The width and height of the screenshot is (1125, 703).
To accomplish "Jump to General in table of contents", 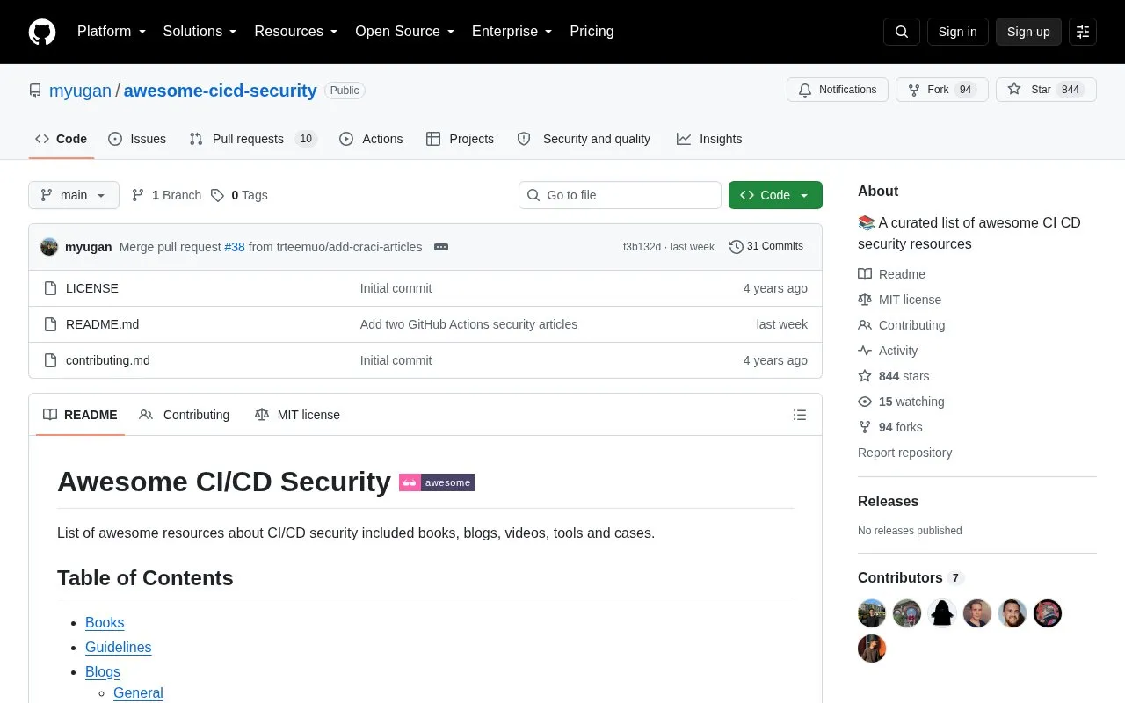I will click(138, 692).
